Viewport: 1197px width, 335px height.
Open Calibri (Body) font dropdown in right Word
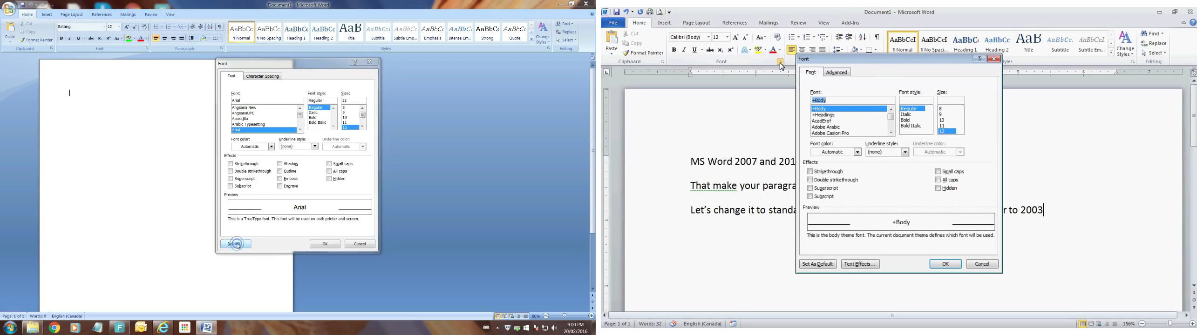pos(708,37)
